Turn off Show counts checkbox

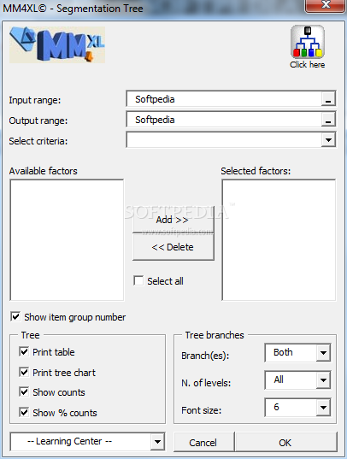[24, 392]
